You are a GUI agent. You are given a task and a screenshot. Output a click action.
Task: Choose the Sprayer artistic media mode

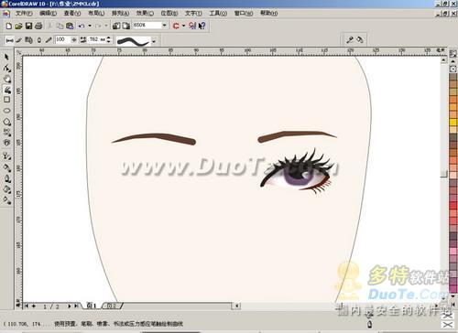click(x=28, y=40)
